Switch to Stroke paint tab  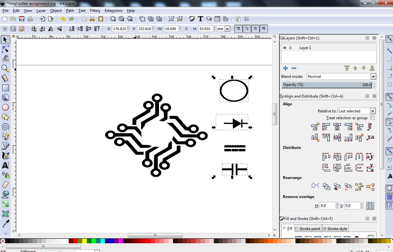pos(307,229)
